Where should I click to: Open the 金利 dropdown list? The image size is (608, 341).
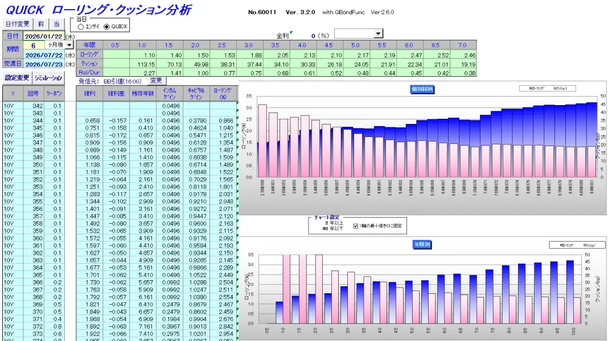tap(379, 34)
